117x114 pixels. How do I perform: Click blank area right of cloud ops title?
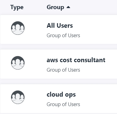pos(96,94)
